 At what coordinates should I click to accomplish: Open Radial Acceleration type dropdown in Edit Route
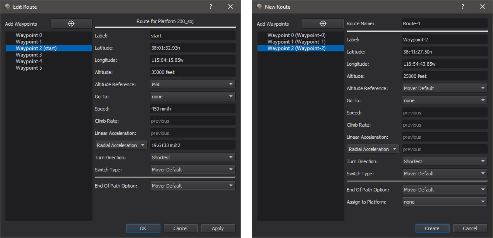coord(121,145)
